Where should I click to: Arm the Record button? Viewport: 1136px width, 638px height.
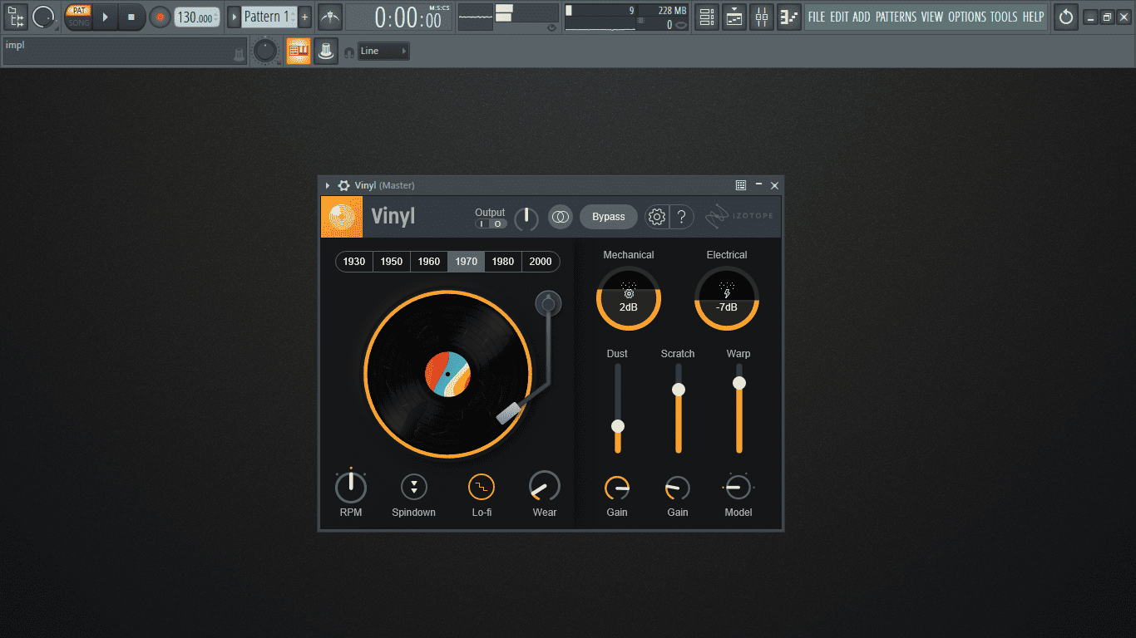(159, 17)
